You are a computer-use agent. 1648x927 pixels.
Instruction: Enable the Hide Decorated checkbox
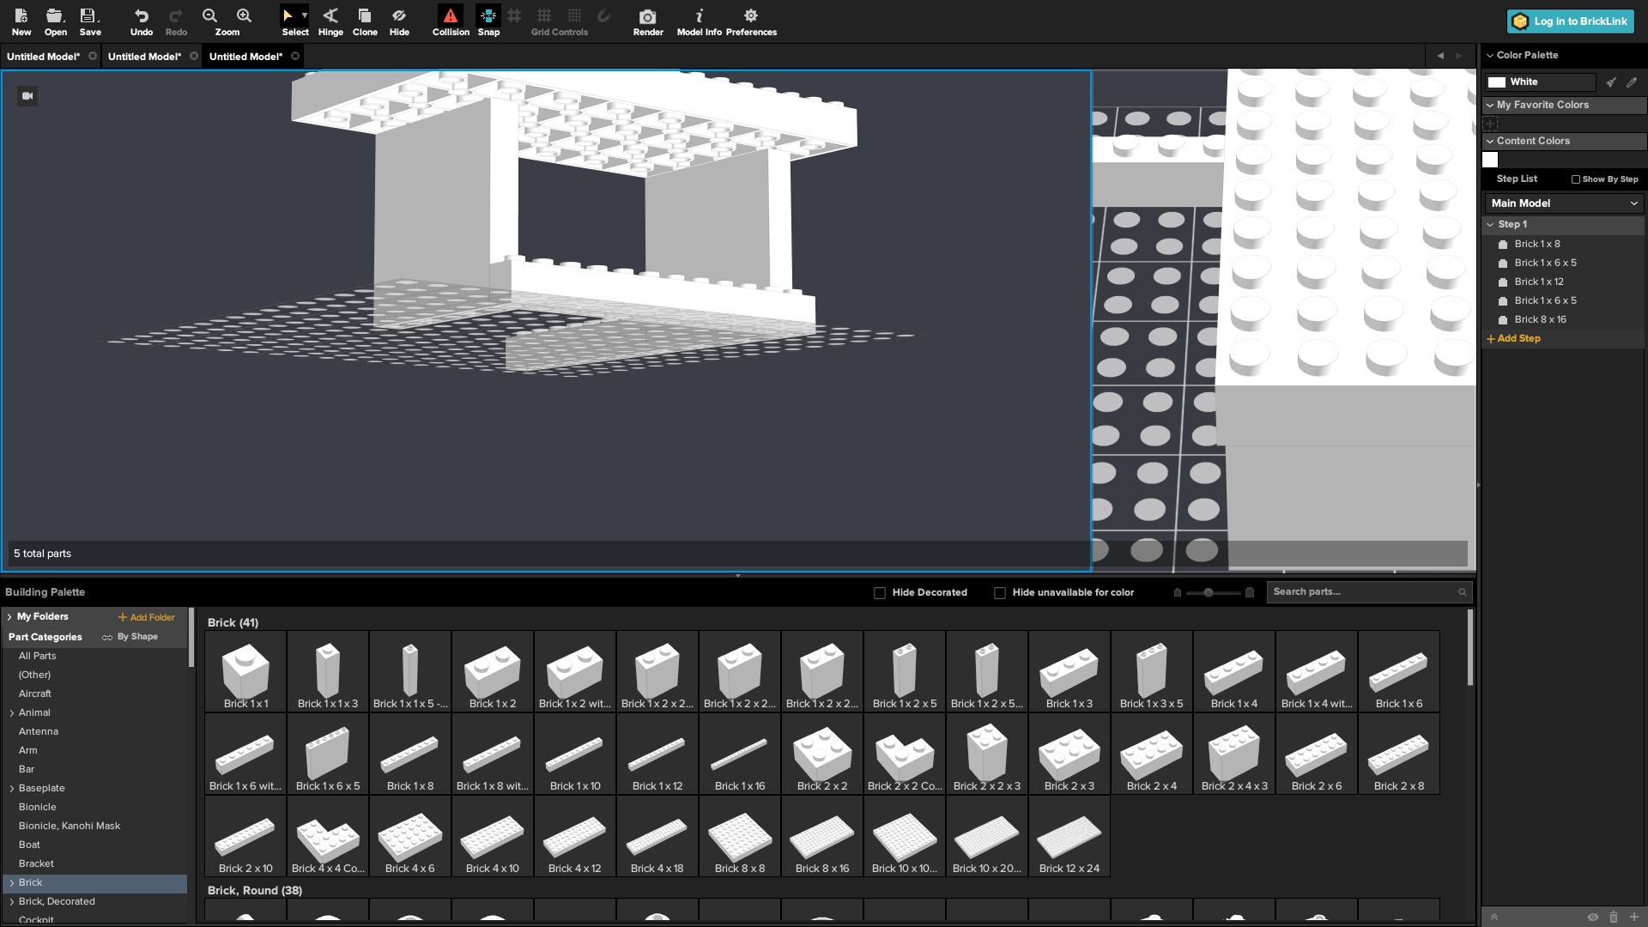[x=880, y=593]
